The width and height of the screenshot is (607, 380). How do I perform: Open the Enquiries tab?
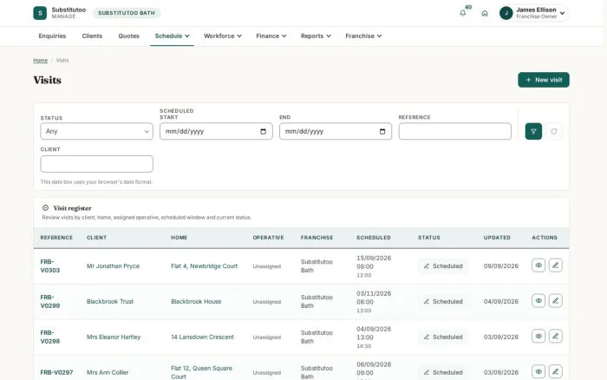(52, 36)
